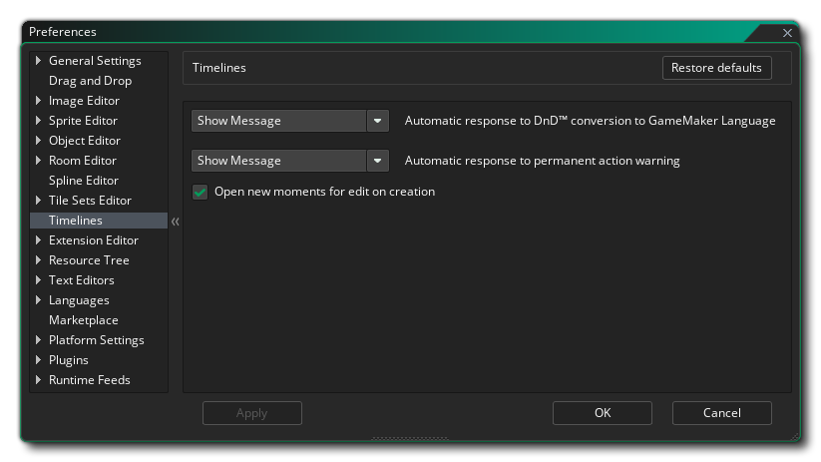Expand the Text Editors arrow
Screen dimensions: 821x462
click(x=39, y=280)
